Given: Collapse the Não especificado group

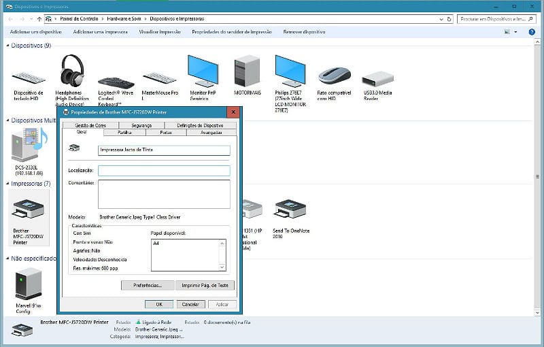Looking at the screenshot, I should click(x=7, y=259).
